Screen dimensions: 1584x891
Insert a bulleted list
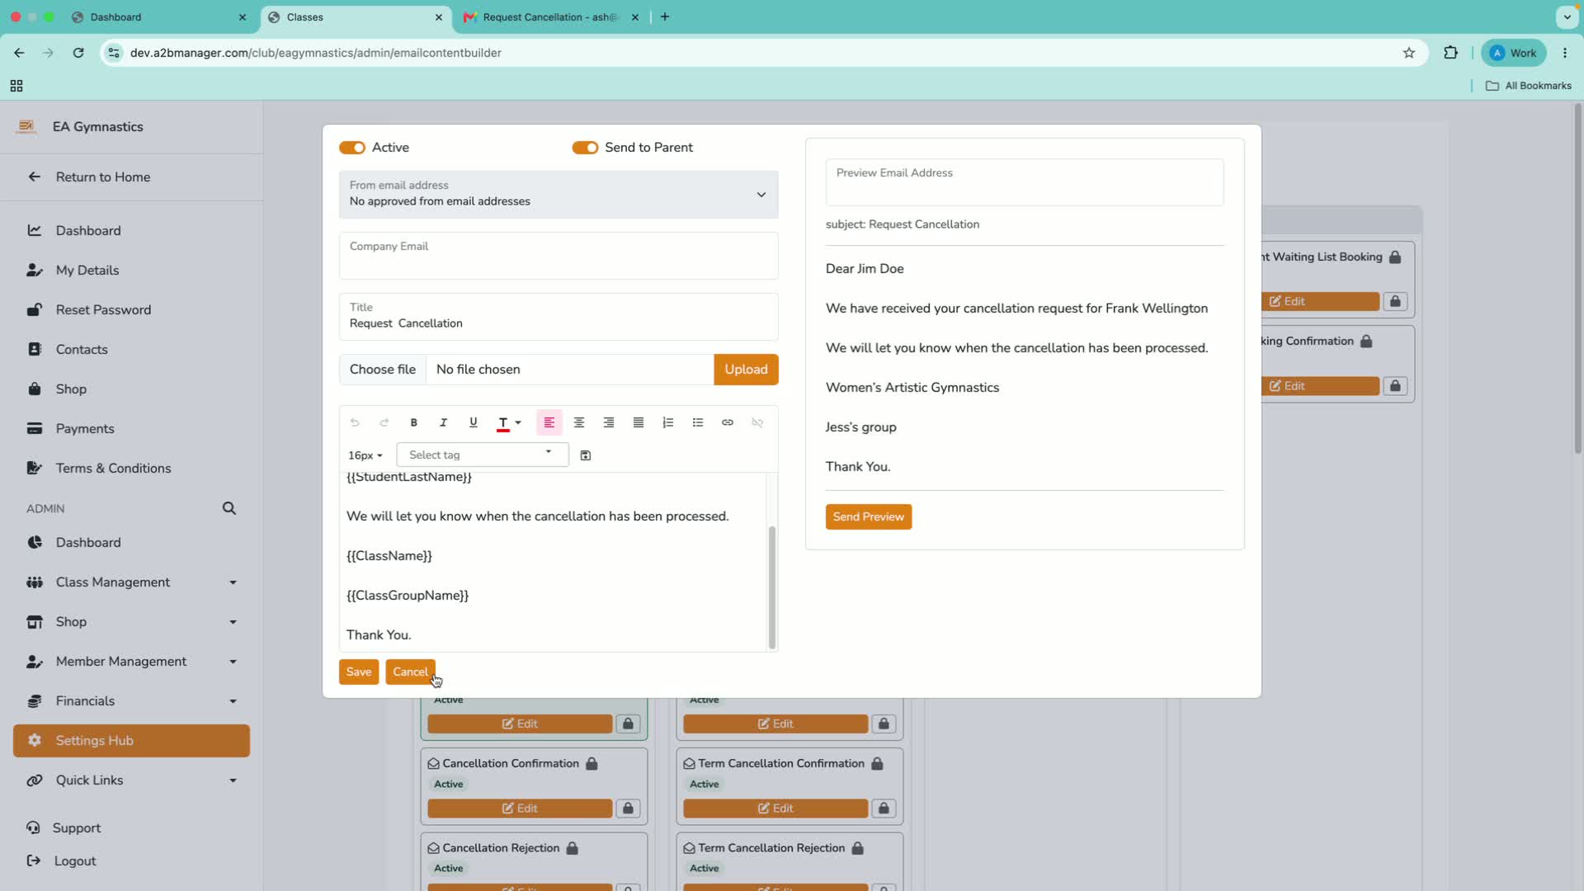tap(698, 422)
